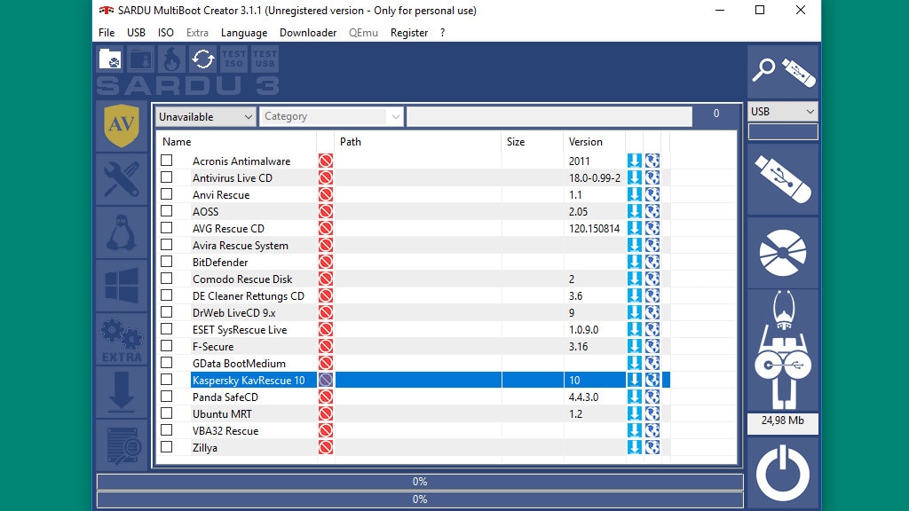909x511 pixels.
Task: Check the ESET SysRescue Live checkbox
Action: 167,328
